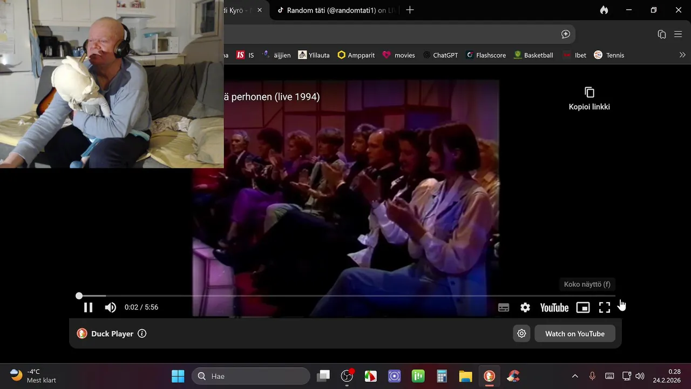This screenshot has width=691, height=389.
Task: Open the tab switcher icon in the browser toolbar
Action: coord(661,34)
